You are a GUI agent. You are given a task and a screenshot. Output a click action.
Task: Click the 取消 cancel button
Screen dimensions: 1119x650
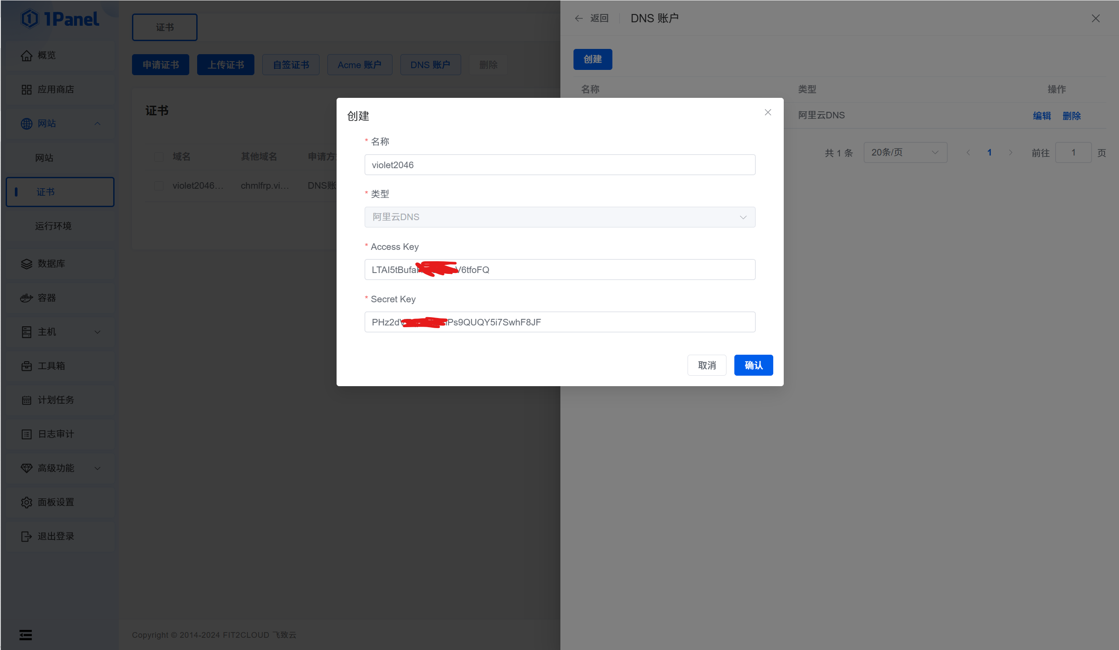point(706,365)
